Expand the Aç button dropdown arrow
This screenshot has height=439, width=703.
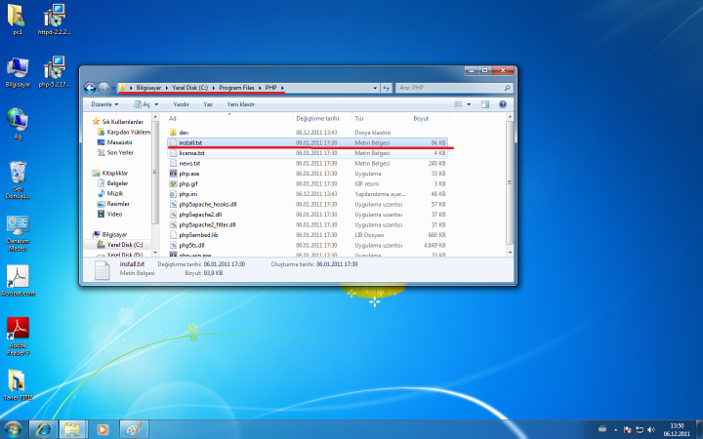coord(158,103)
